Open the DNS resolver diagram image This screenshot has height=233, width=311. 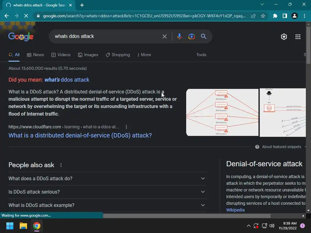point(222,112)
